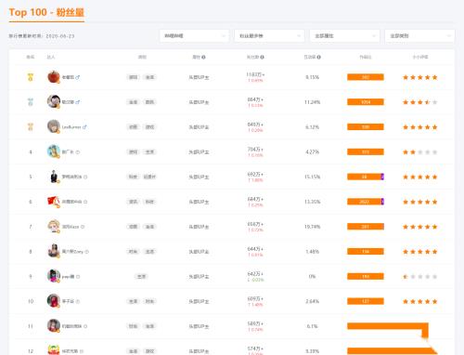
Task: Click the gender icon beside the rank 8 Zoey creator
Action: [x=87, y=252]
